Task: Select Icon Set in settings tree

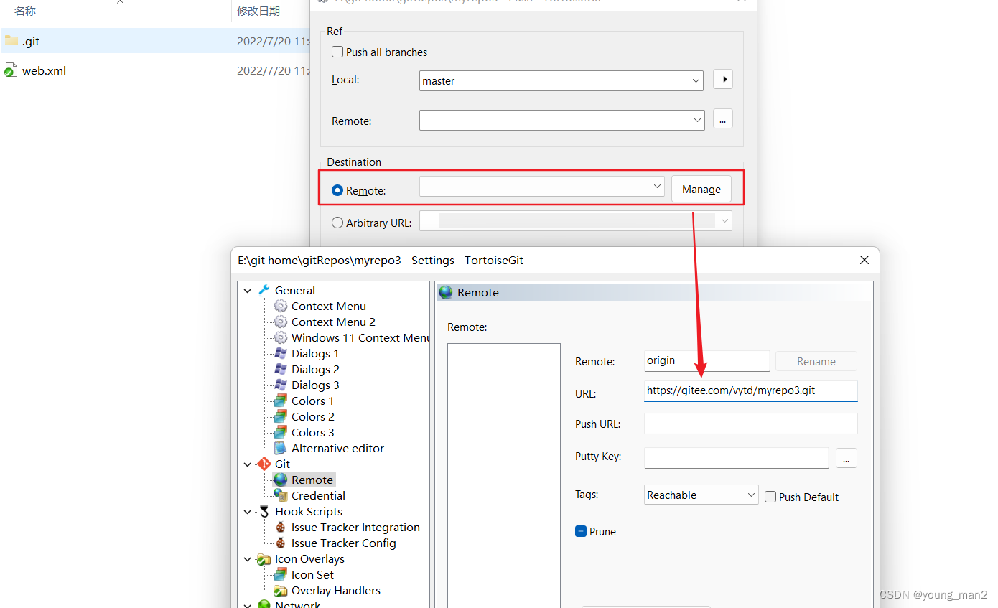Action: point(312,574)
